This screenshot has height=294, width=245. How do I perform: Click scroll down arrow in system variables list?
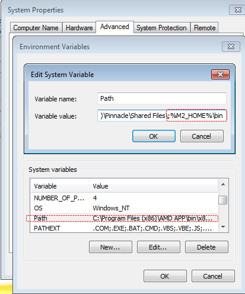(223, 227)
